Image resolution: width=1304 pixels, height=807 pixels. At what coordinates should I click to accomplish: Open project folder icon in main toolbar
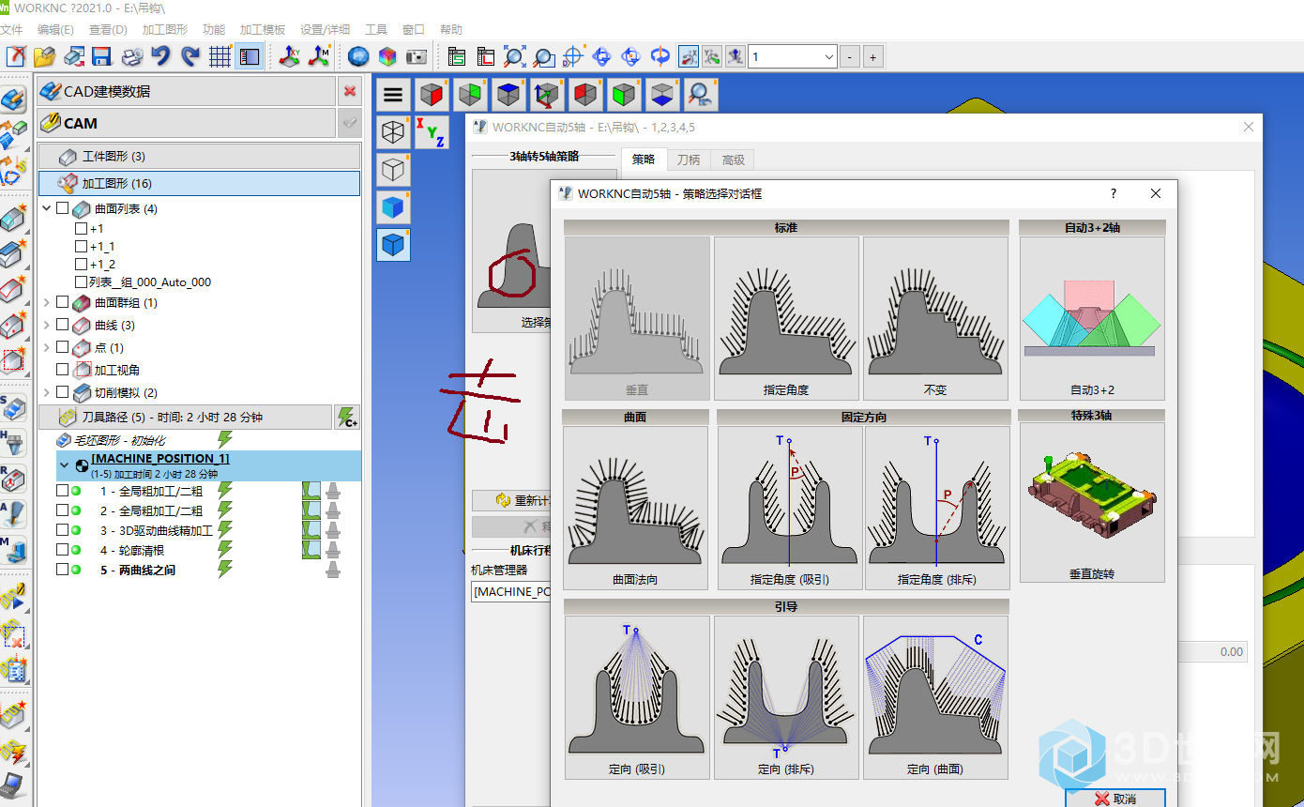[44, 56]
